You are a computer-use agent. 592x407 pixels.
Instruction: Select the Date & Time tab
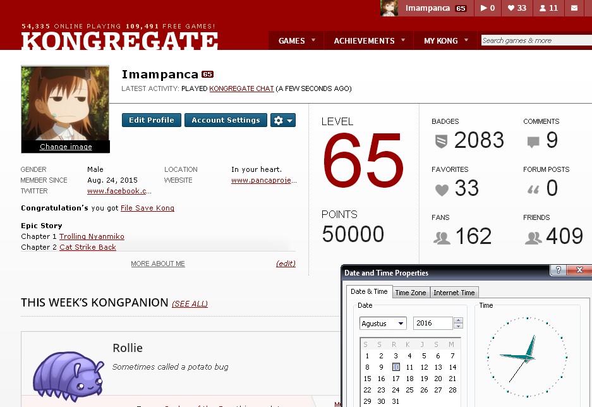coord(369,291)
